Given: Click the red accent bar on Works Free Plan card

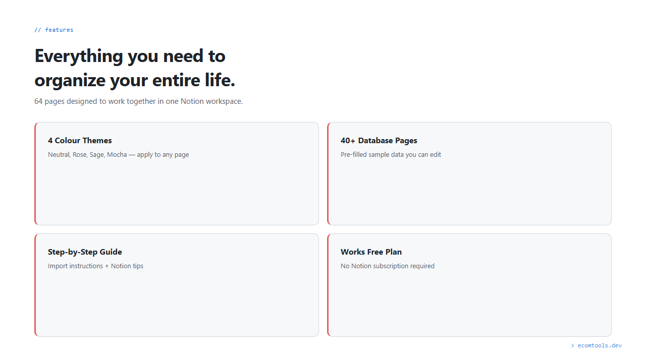Looking at the screenshot, I should (x=328, y=285).
